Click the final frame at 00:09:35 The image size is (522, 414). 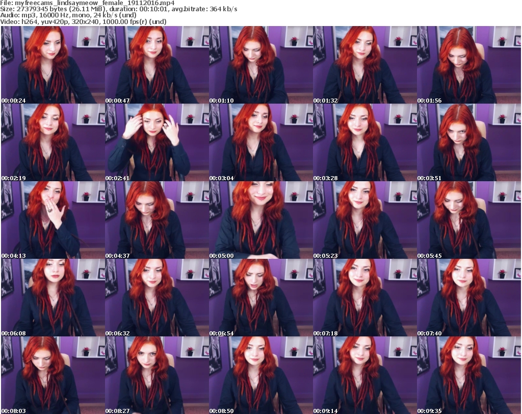click(x=468, y=375)
